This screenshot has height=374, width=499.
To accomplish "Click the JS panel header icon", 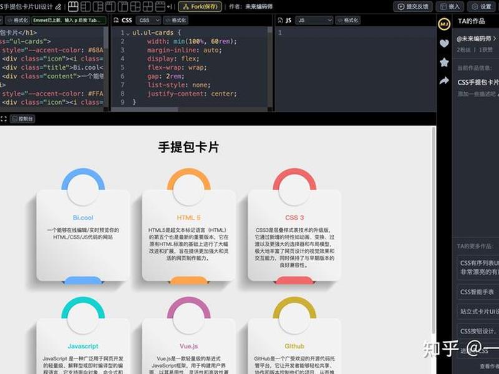I will (x=280, y=21).
